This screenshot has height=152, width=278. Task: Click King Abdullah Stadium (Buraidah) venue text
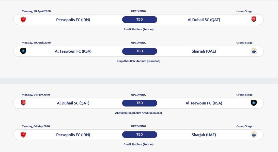139,61
